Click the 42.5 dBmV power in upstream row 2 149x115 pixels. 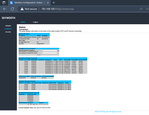68,86
